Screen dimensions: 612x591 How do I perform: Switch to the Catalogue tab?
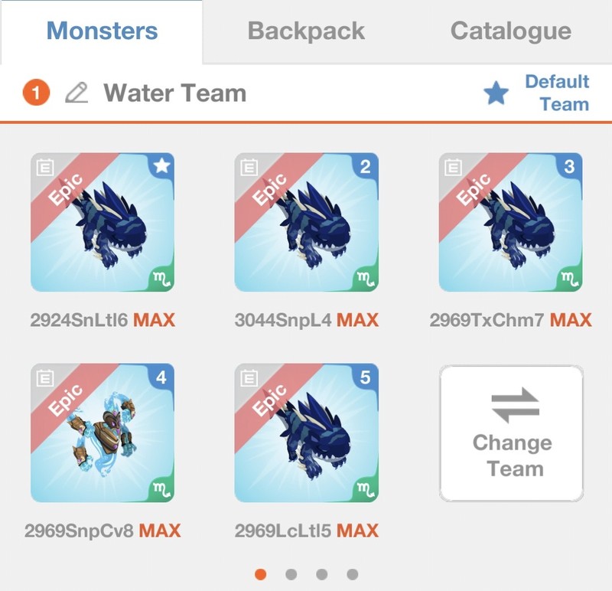click(x=510, y=31)
